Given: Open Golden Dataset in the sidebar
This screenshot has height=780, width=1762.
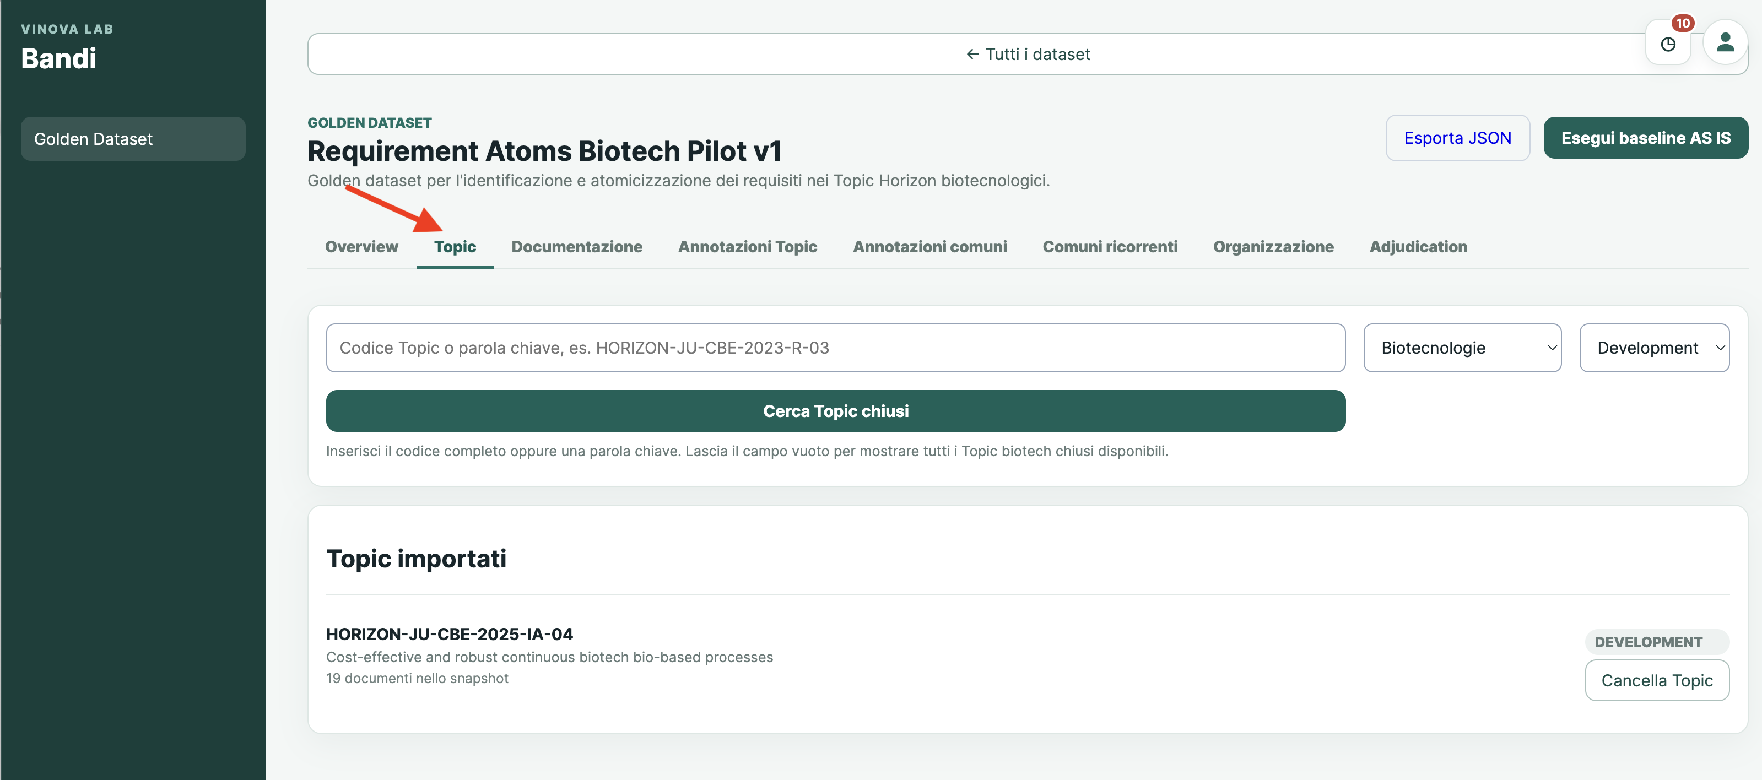Looking at the screenshot, I should point(133,139).
